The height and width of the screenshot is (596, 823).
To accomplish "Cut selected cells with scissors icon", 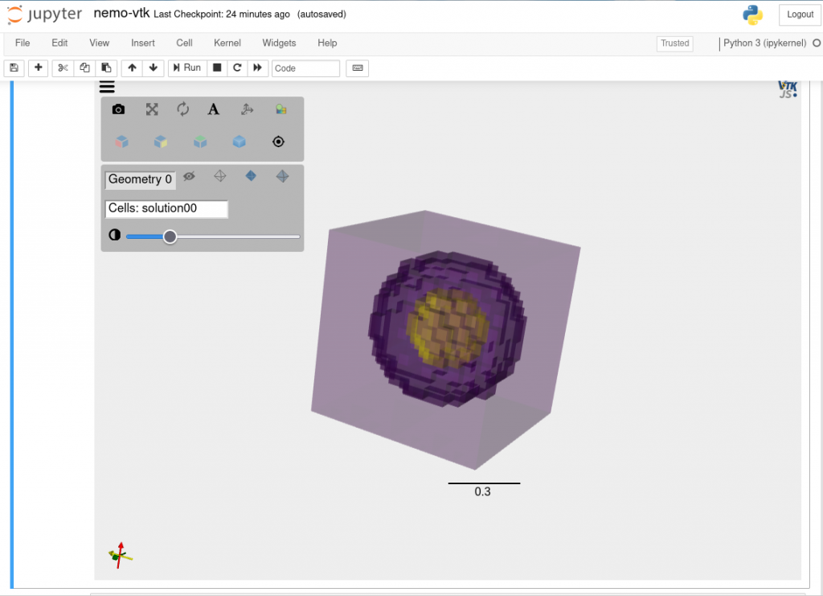I will pyautogui.click(x=63, y=68).
